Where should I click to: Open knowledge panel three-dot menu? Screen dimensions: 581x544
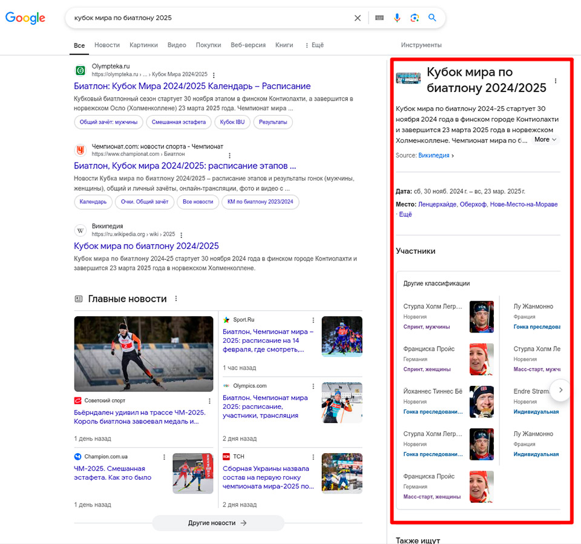click(x=556, y=81)
